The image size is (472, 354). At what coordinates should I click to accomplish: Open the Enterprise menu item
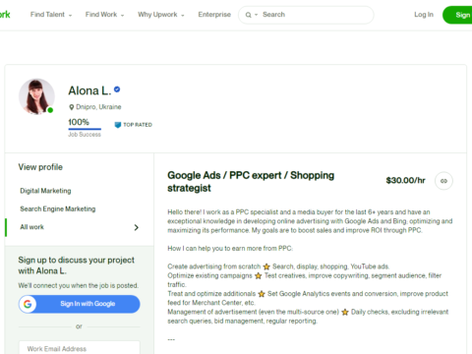click(214, 15)
